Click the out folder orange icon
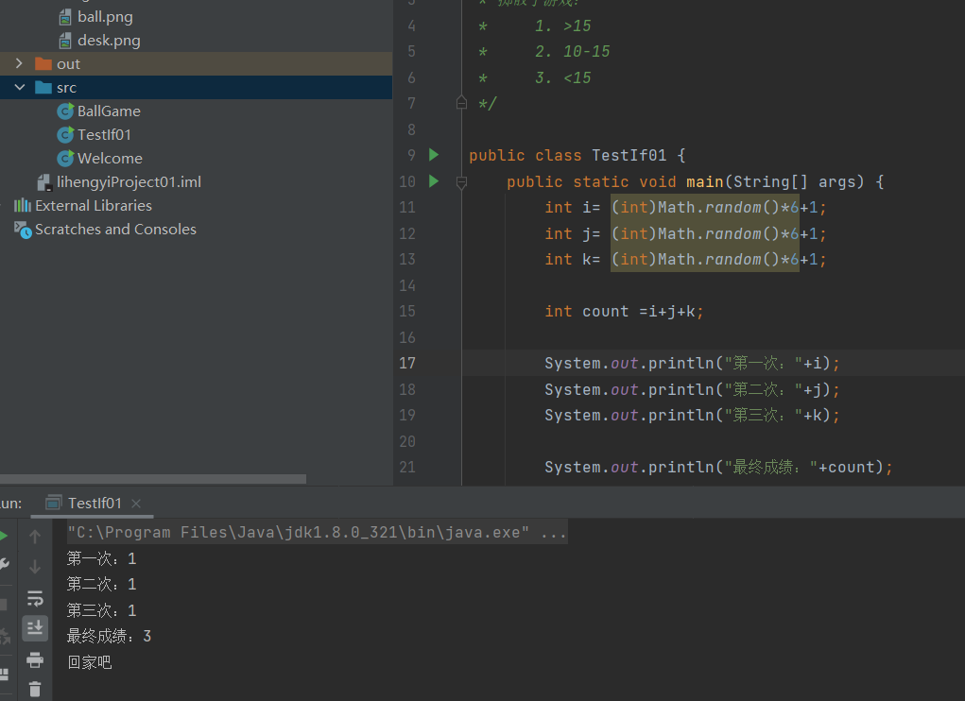Image resolution: width=965 pixels, height=701 pixels. (43, 64)
